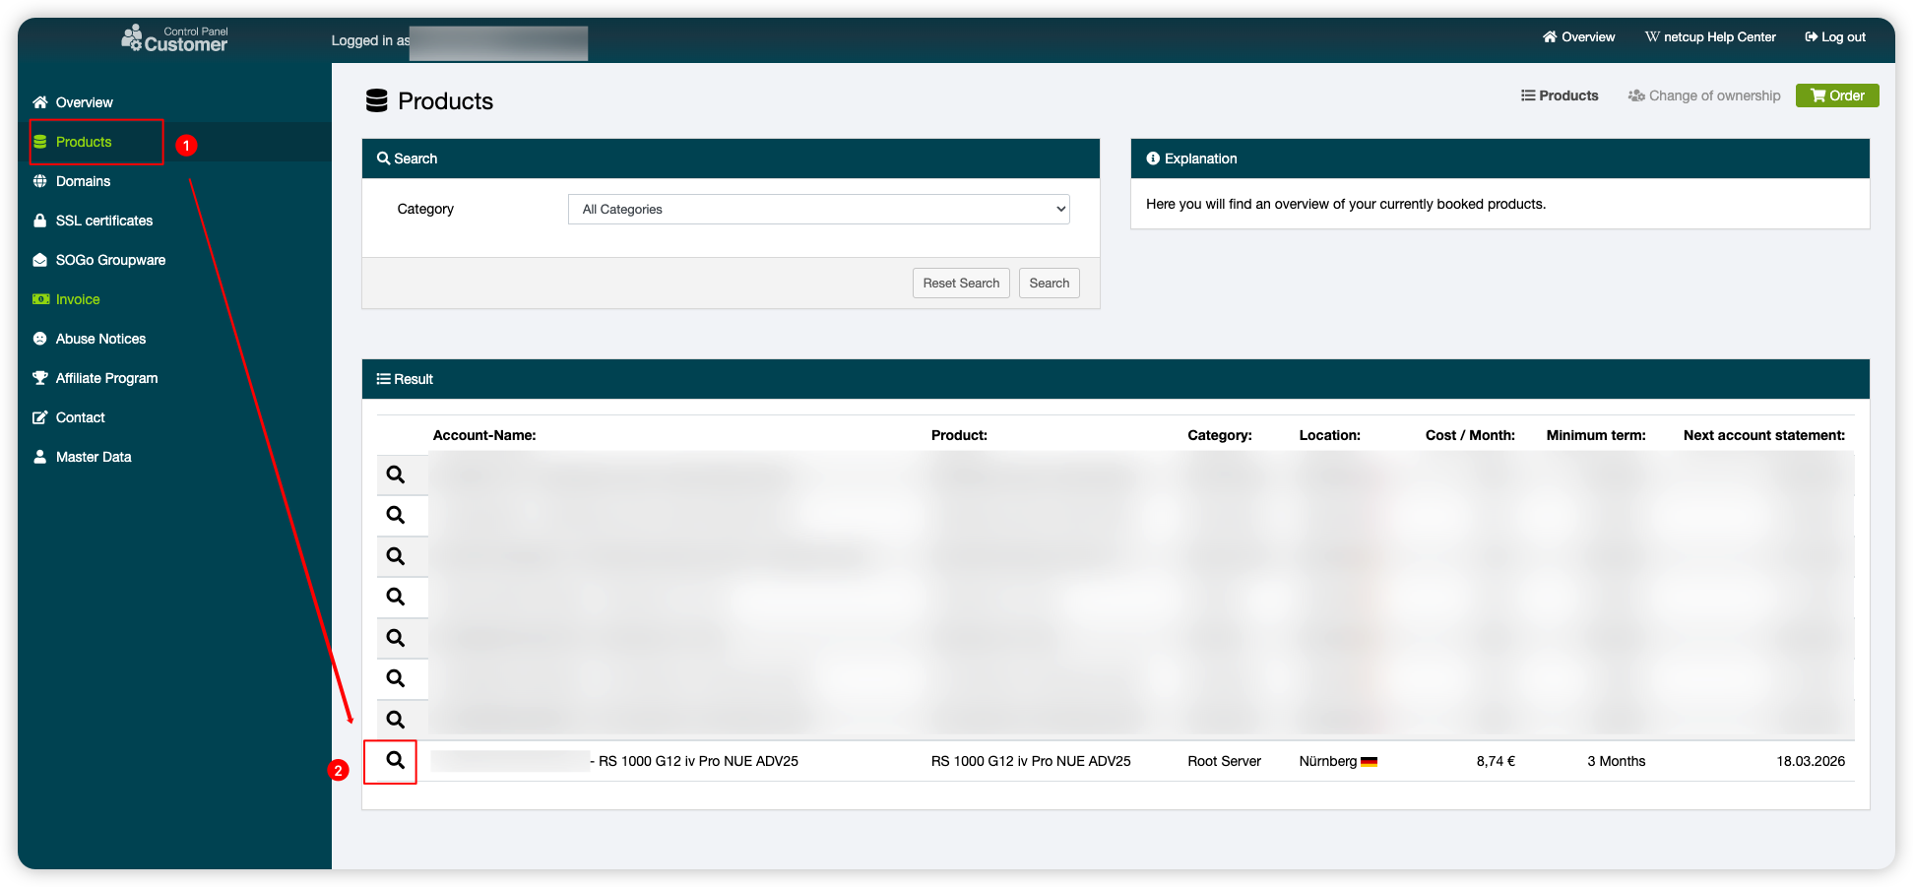Click the Reset Search button
The image size is (1913, 887).
(960, 283)
